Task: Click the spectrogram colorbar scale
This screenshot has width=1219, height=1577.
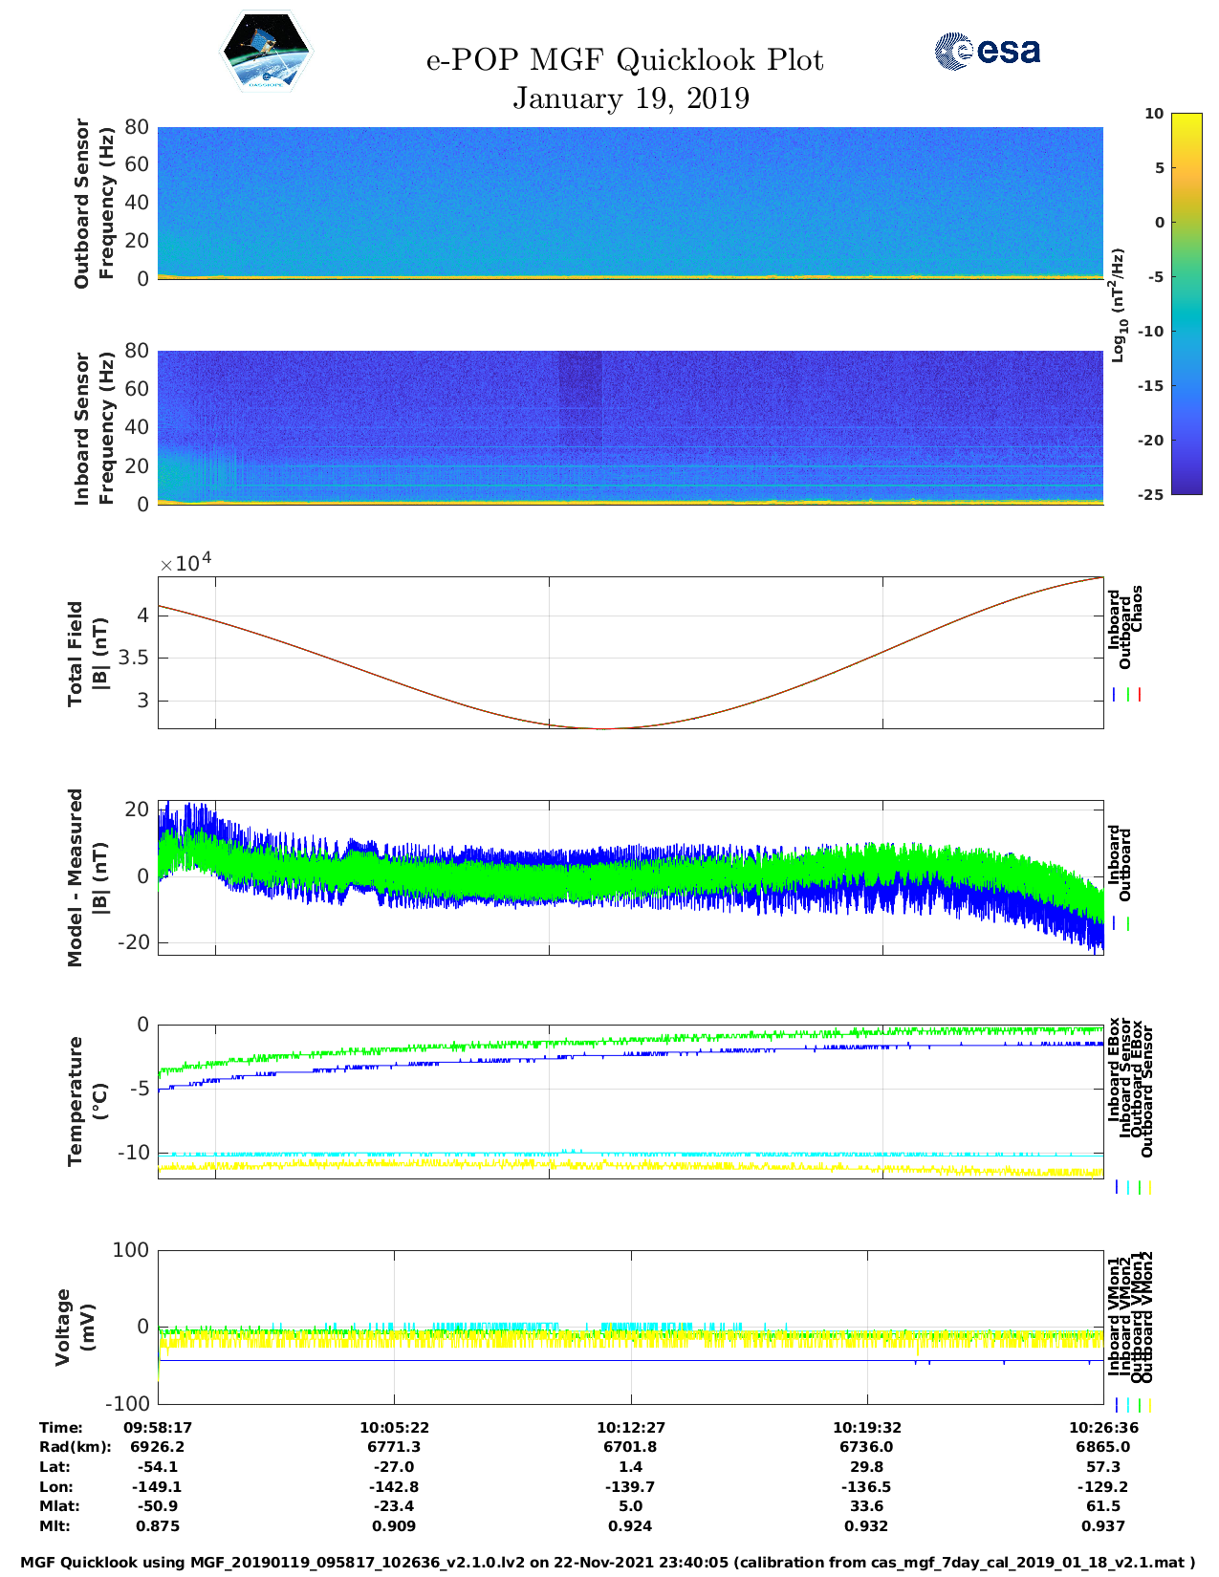Action: coord(1186,303)
